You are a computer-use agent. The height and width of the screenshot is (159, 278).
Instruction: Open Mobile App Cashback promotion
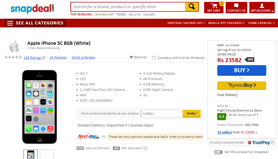pyautogui.click(x=226, y=23)
